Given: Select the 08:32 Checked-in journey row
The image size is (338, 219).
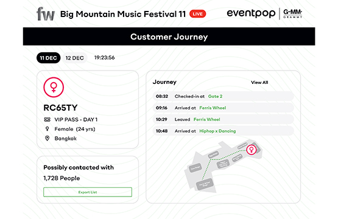Looking at the screenshot, I should click(x=223, y=96).
